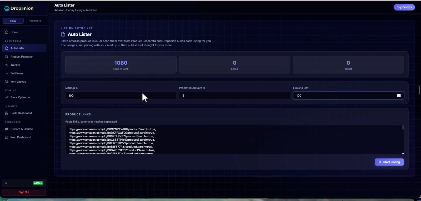Click the page vertical scrollbar thumb
421x201 pixels.
coord(419,90)
